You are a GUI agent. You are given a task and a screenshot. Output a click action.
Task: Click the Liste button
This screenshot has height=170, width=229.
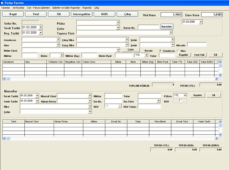pyautogui.click(x=131, y=49)
